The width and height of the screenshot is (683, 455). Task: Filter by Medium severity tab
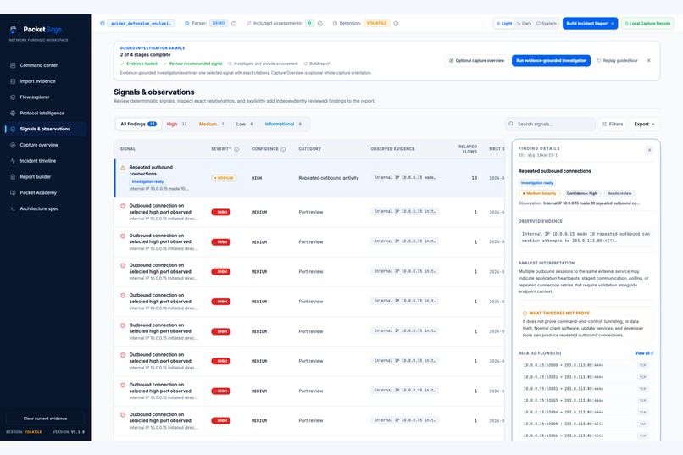[x=212, y=124]
